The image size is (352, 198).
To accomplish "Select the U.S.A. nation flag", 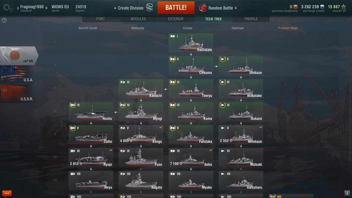I will point(17,74).
